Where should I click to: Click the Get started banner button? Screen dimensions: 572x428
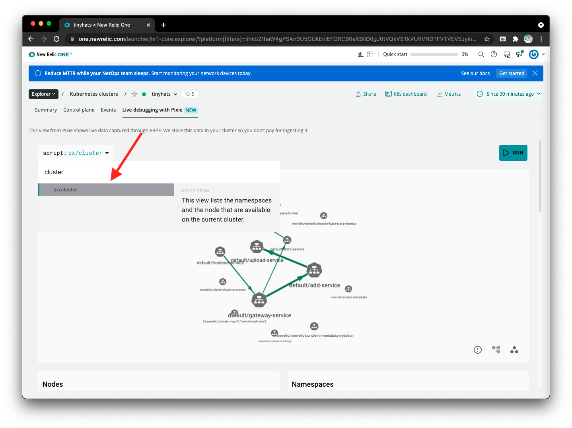click(511, 73)
